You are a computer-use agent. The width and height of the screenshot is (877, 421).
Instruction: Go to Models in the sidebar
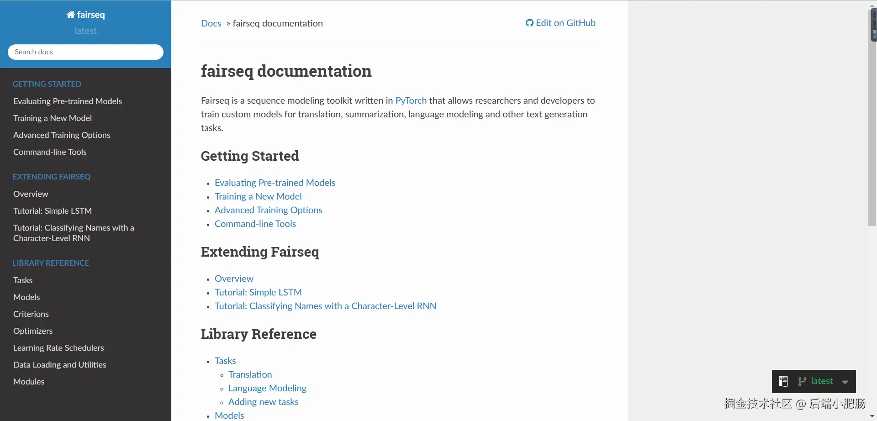click(x=26, y=297)
